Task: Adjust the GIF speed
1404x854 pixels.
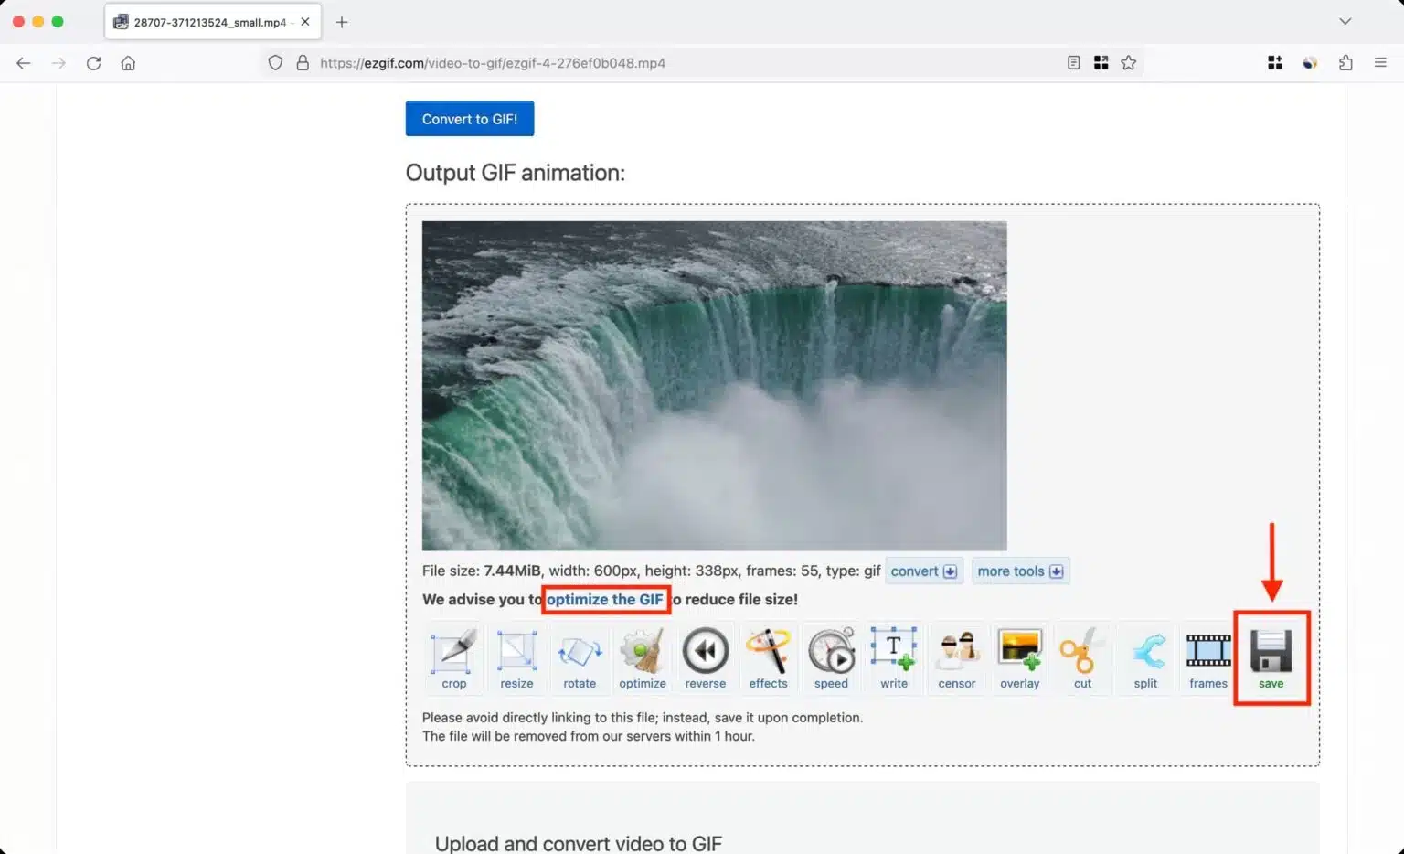Action: click(831, 657)
